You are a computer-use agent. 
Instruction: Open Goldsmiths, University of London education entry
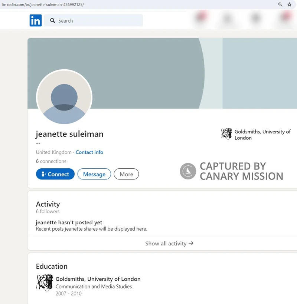(98, 279)
